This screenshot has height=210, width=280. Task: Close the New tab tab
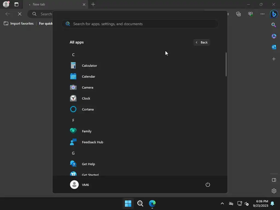[x=84, y=4]
